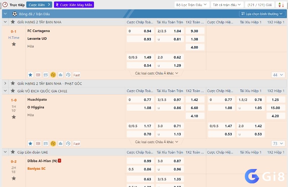Click the Fast button in Huachipato toolbar
Viewport: 288px width, 187px height.
point(77,143)
